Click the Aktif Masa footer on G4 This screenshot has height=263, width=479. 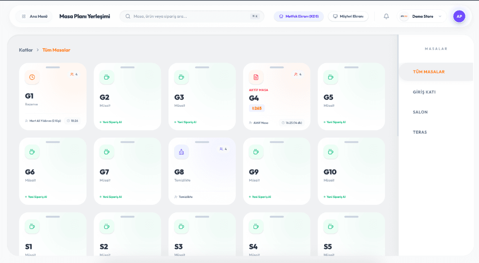point(259,123)
